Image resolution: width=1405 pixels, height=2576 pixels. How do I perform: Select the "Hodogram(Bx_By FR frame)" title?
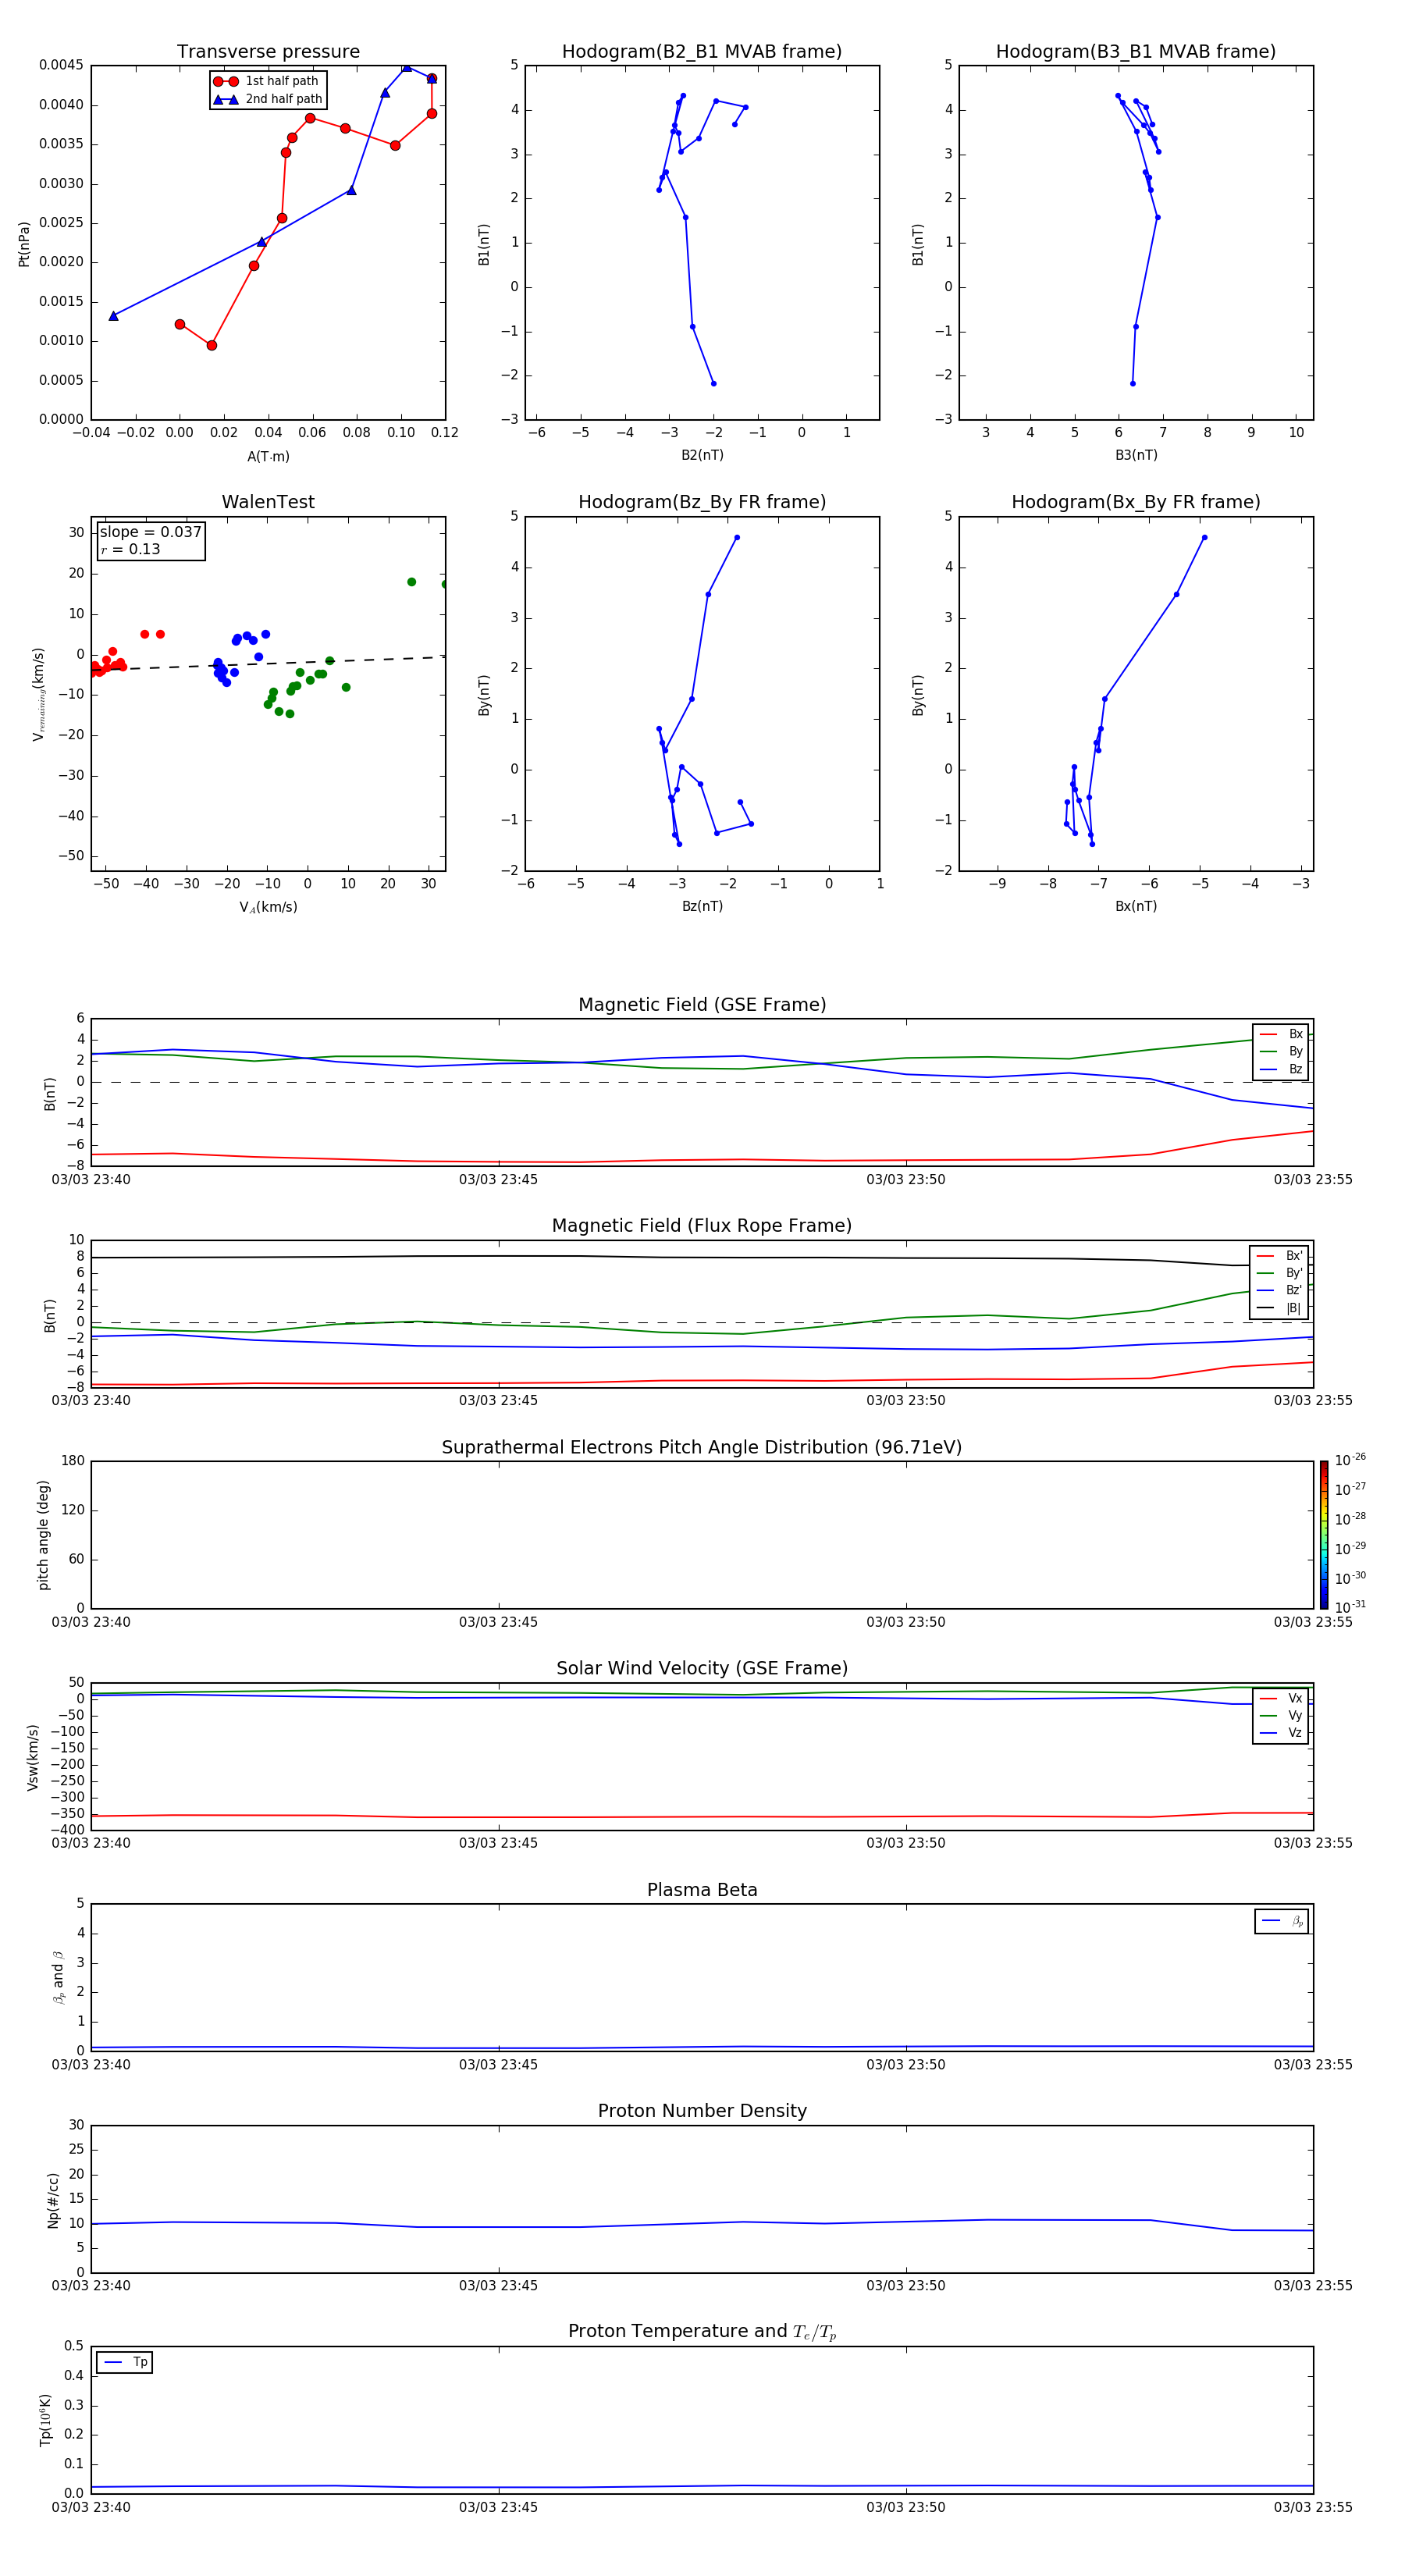[1136, 502]
